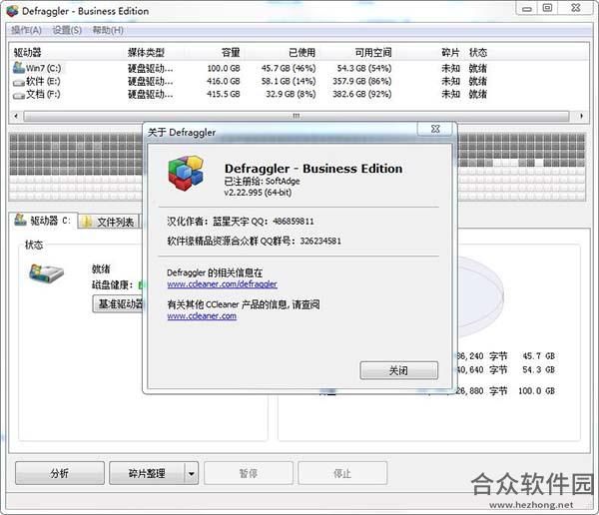Viewport: 599px width, 515px height.
Task: Open the www.ccleaner.com link
Action: 202,316
